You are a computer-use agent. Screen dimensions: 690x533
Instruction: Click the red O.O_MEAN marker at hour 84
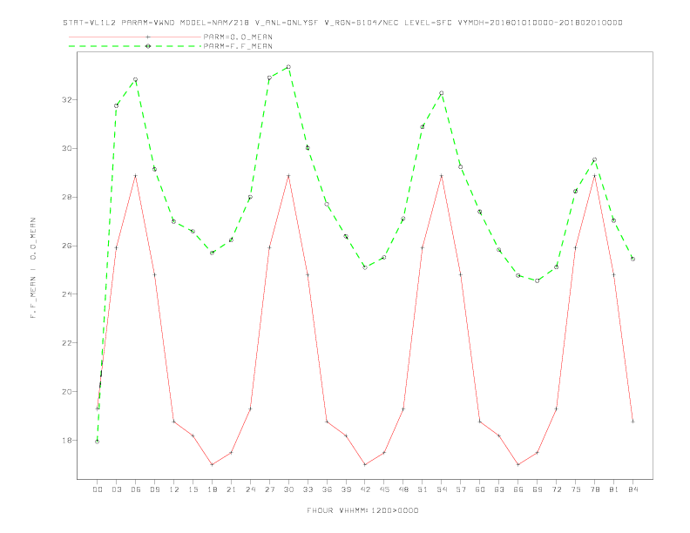(632, 422)
